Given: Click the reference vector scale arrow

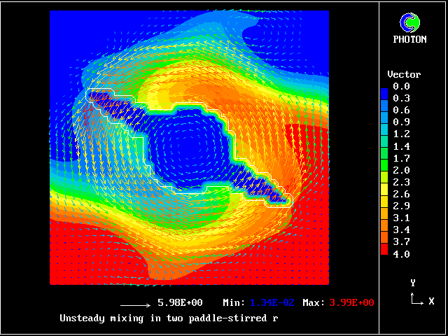Looking at the screenshot, I should click(136, 305).
